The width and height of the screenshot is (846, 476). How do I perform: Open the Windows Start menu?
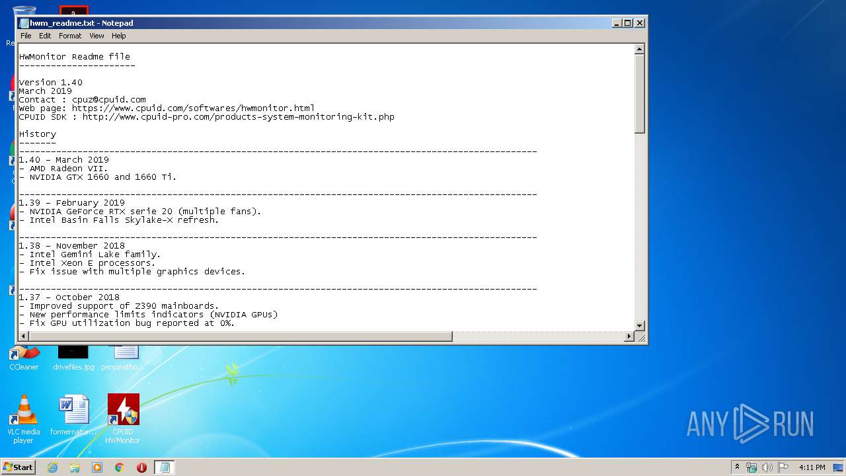(x=19, y=467)
